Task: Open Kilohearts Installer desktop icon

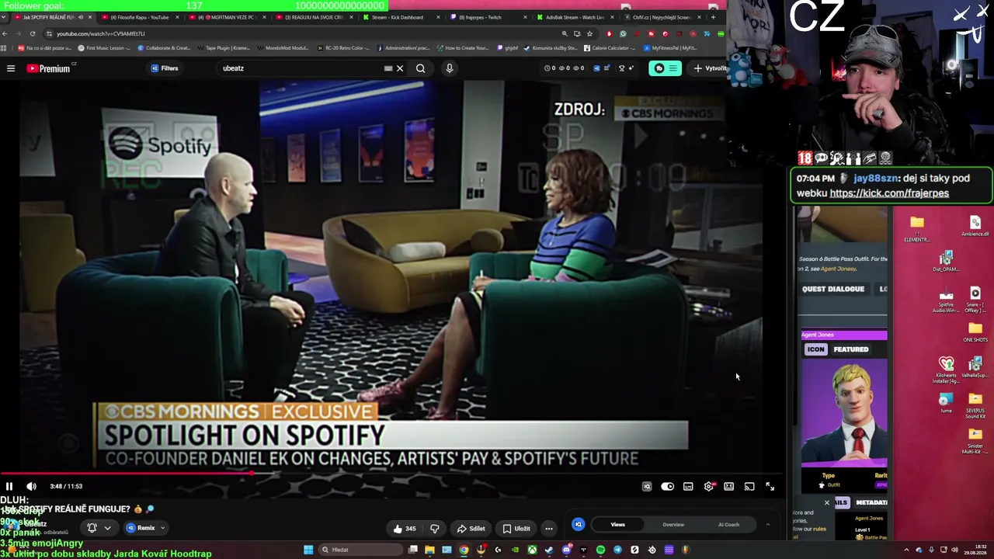Action: click(946, 370)
